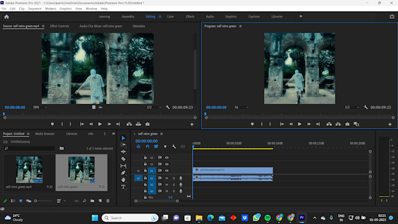Open Program panel hamburger menu

tap(241, 26)
